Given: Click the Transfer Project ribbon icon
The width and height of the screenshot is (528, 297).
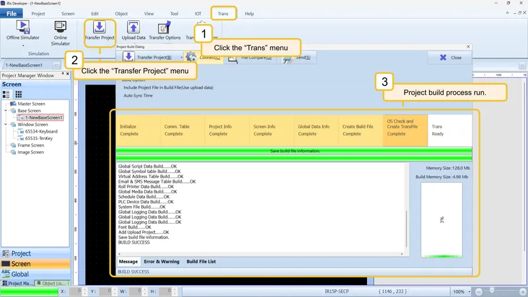Looking at the screenshot, I should [x=100, y=27].
